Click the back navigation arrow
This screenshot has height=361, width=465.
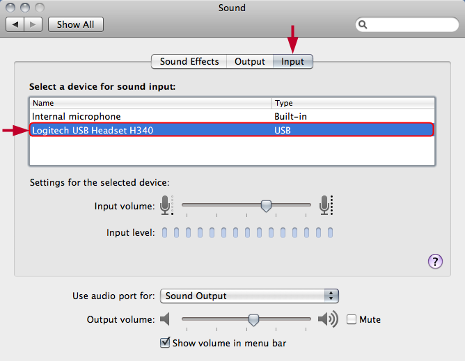(x=15, y=24)
